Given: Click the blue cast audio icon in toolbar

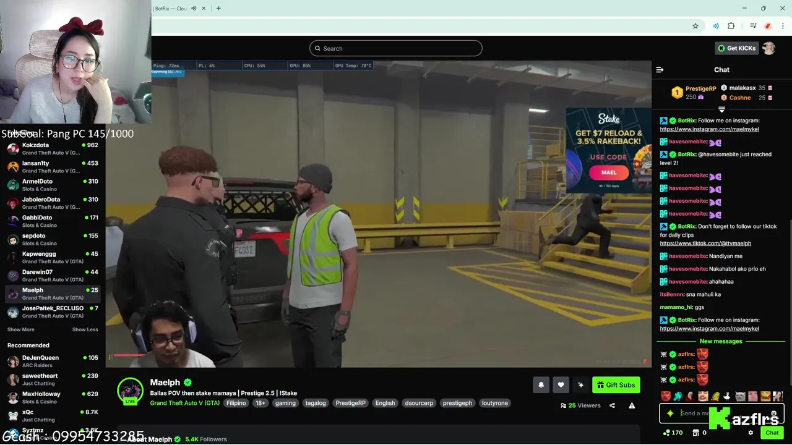Looking at the screenshot, I should point(716,26).
